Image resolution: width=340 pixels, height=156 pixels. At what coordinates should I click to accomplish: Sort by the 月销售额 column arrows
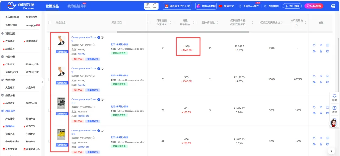click(x=170, y=22)
